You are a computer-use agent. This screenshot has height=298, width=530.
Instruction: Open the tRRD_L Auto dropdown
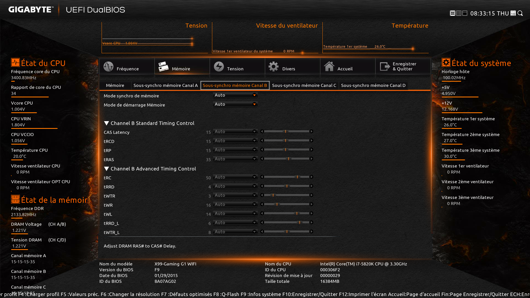235,223
